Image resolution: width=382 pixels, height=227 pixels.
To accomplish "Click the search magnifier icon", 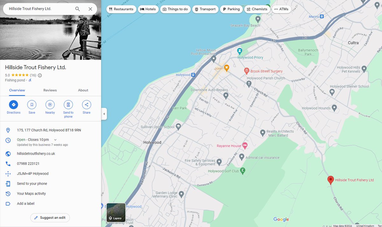I will (77, 9).
